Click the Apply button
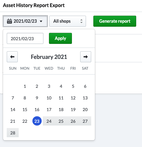The height and width of the screenshot is (147, 142). click(x=60, y=38)
